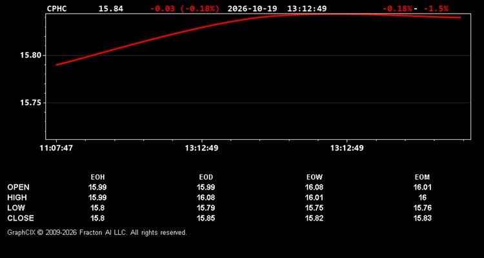Click the EOM LOW value 15.76
Screen dimensions: 484x258
(x=422, y=208)
